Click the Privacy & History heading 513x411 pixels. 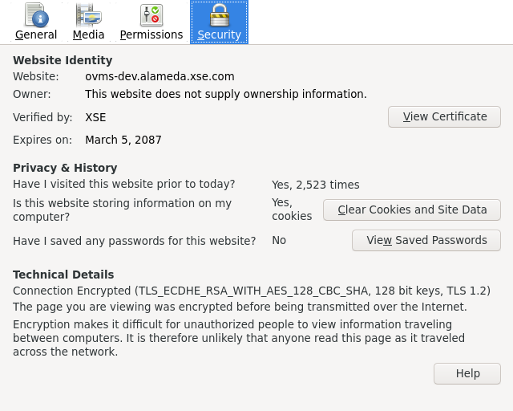coord(65,168)
